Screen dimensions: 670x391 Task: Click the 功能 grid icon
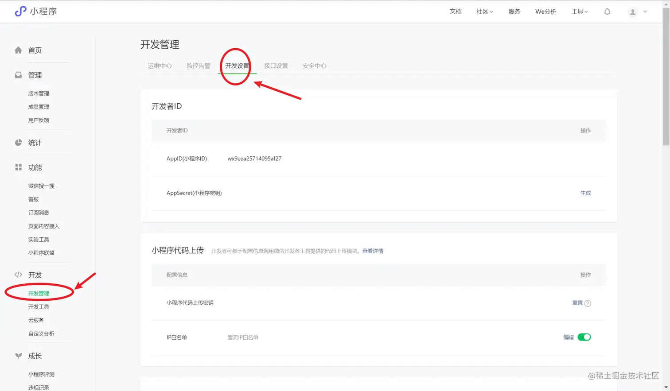tap(18, 167)
